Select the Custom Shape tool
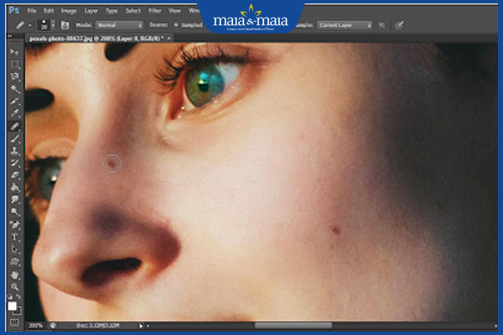503x335 pixels. 14,262
